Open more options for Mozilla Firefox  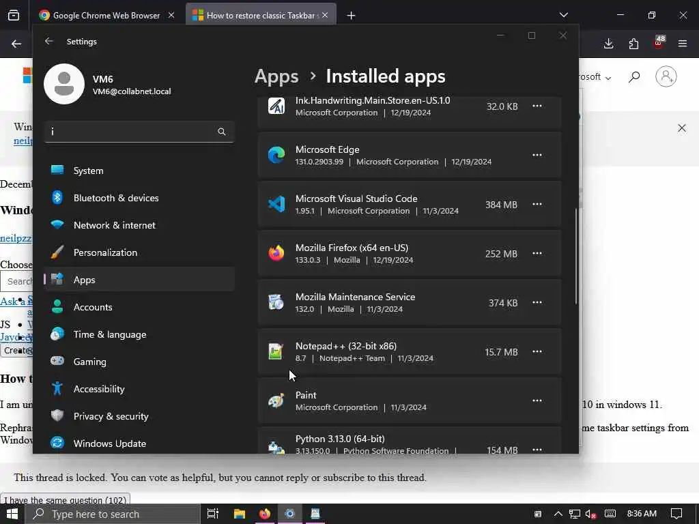click(537, 253)
